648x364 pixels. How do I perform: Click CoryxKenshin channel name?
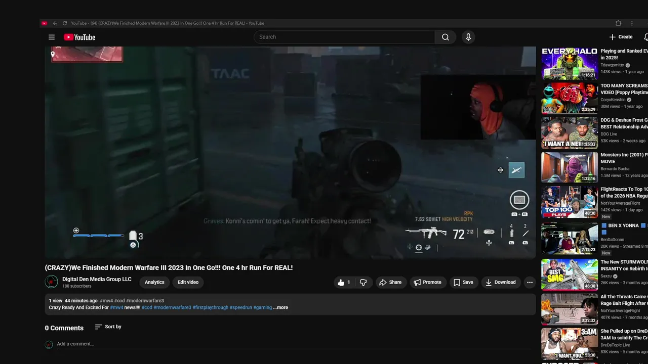[x=613, y=100]
